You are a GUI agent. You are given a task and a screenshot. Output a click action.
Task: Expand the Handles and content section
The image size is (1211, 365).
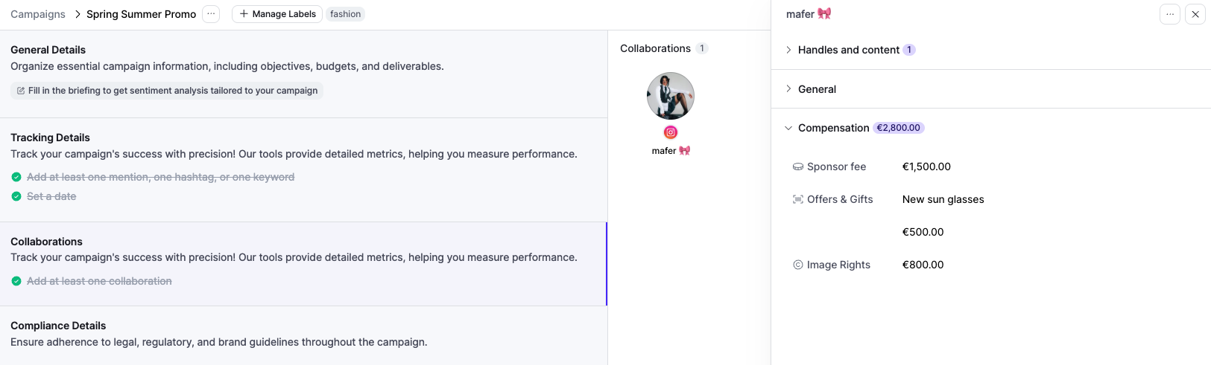point(788,50)
